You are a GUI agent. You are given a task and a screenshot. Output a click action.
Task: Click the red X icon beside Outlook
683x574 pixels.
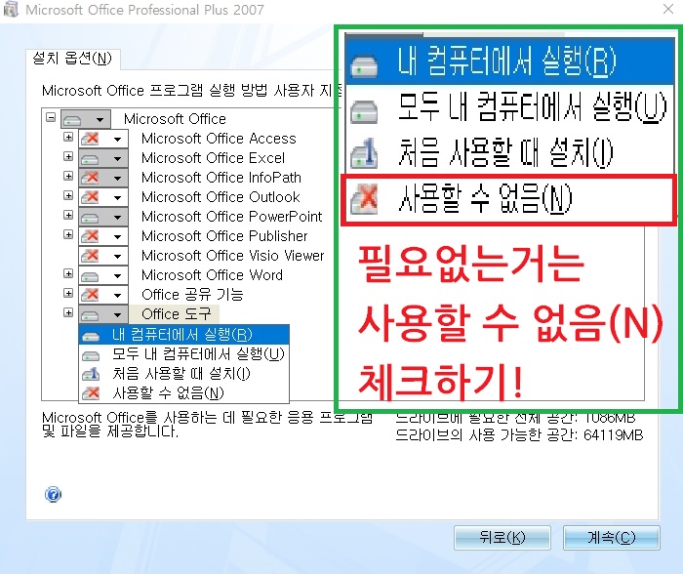91,197
